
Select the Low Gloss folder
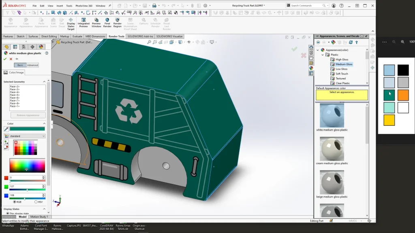pos(341,69)
